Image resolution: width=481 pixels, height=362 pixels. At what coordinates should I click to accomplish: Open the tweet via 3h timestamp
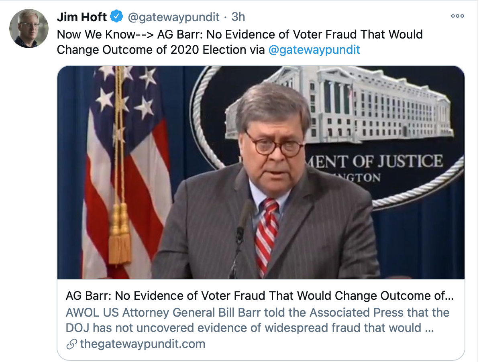click(238, 17)
